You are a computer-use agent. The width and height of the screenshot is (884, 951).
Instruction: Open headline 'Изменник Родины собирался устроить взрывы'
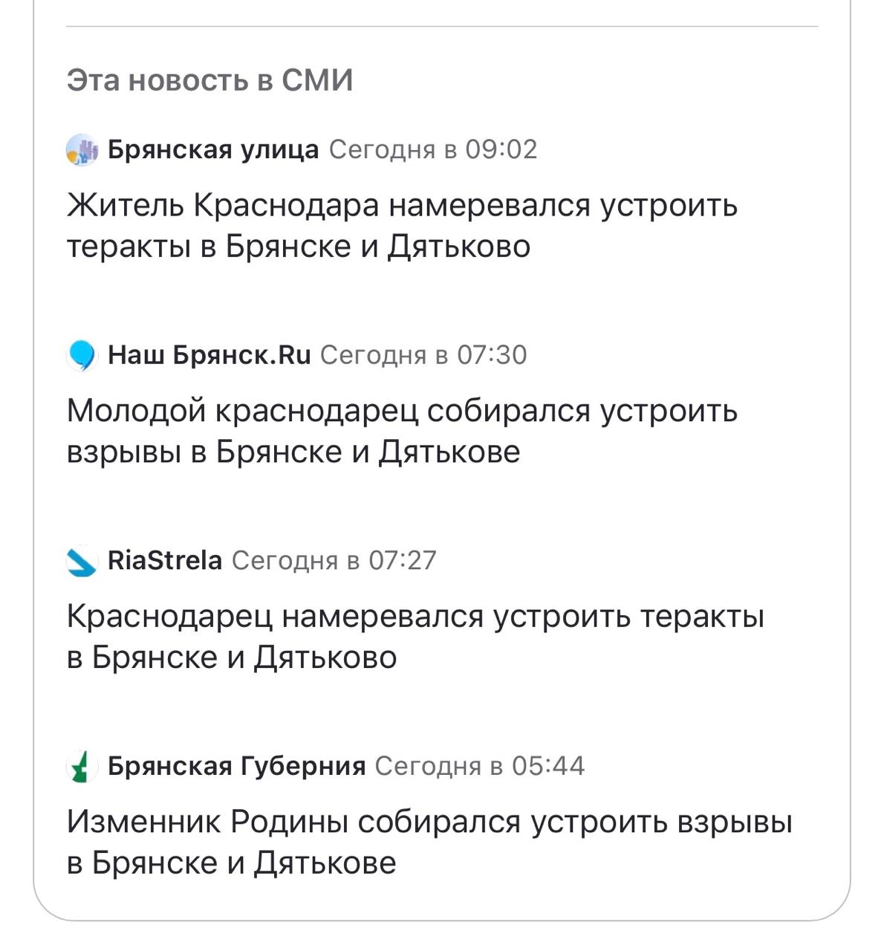pyautogui.click(x=429, y=842)
